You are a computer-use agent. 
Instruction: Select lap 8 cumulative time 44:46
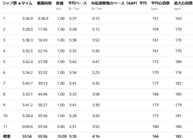click(43, 94)
